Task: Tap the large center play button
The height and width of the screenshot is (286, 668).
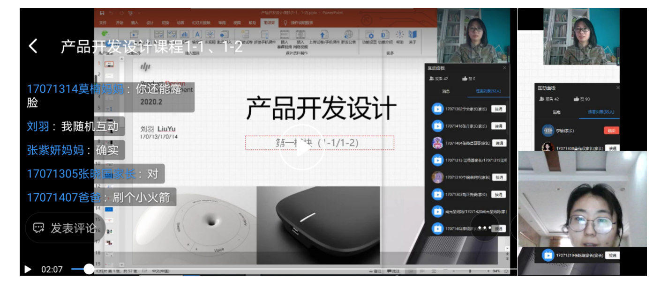Action: 302,147
